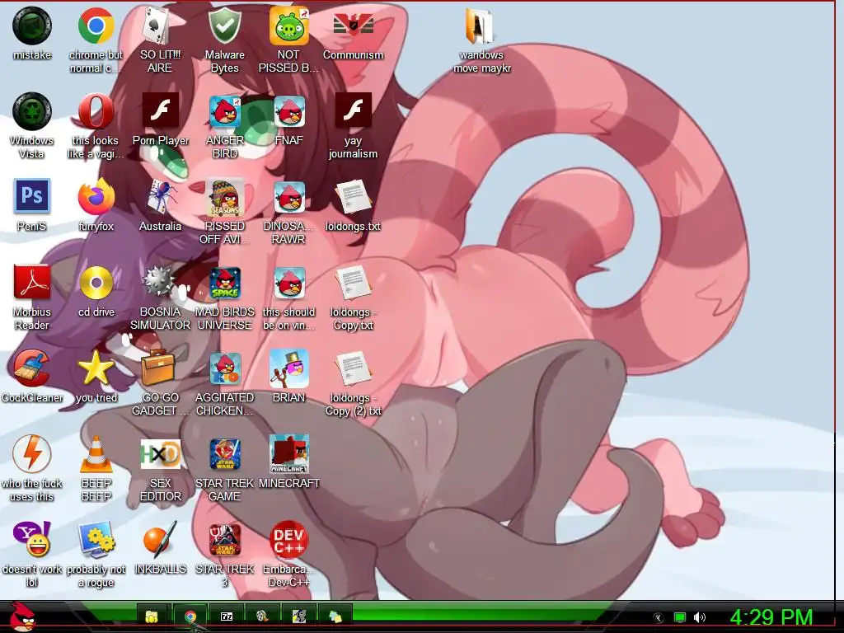Screen dimensions: 844x633
Task: Click the tray monitor status icon
Action: pos(680,617)
